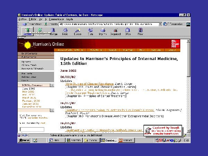Print the page with the Imprimir icon
Viewport: 208px width, 156px height.
click(103, 32)
